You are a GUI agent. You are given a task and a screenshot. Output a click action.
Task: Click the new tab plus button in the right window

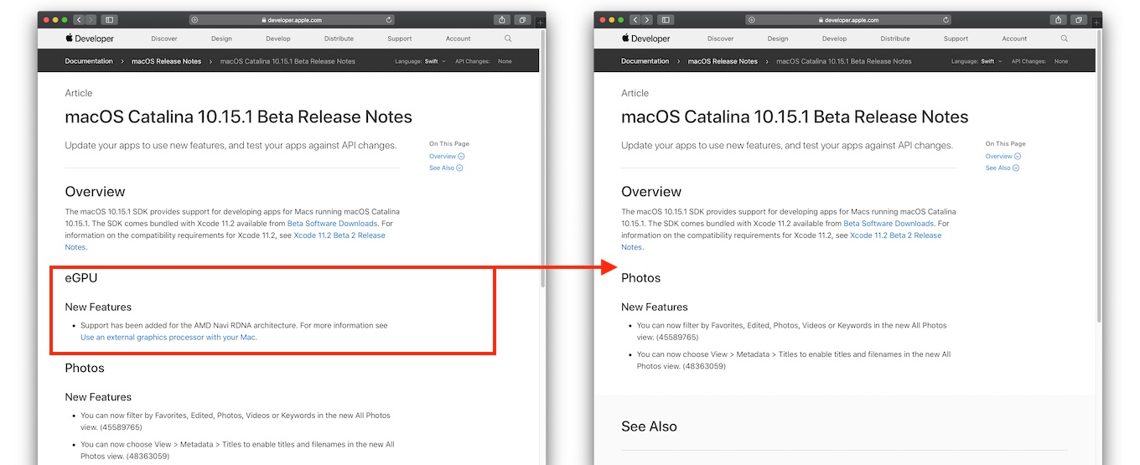coord(1096,22)
